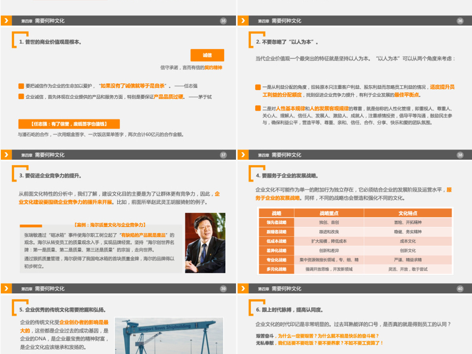Select the '多元化战略' table row label
Image resolution: width=472 pixels, height=354 pixels.
click(x=277, y=269)
